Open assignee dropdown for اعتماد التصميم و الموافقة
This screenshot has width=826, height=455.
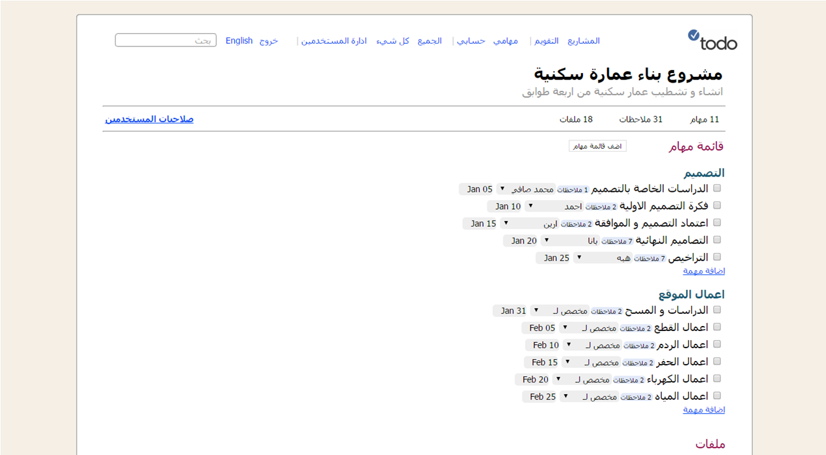pos(505,223)
